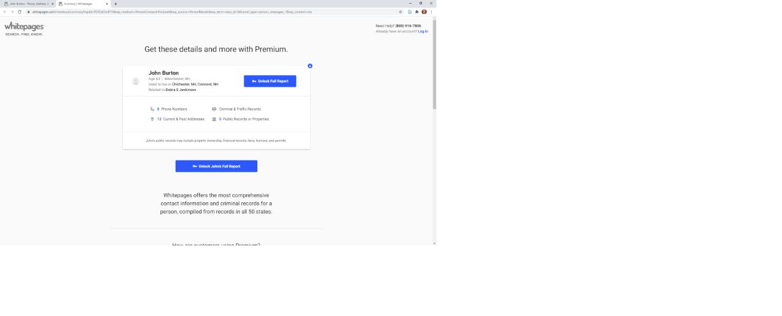This screenshot has height=316, width=782.
Task: Bookmark this page with the star icon
Action: [x=401, y=12]
